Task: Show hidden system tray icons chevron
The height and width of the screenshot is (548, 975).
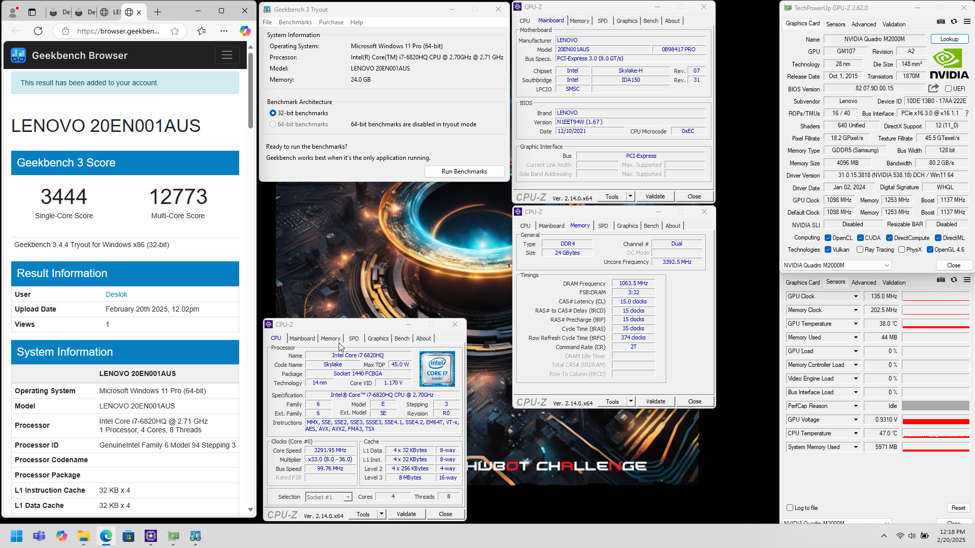Action: point(884,536)
